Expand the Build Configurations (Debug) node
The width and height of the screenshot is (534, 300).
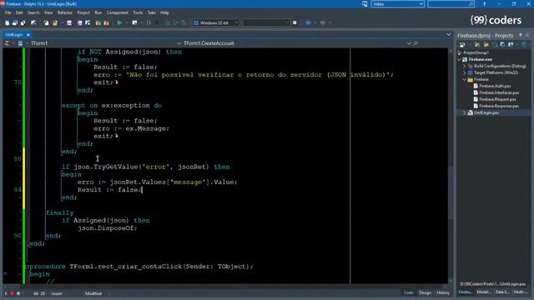point(464,66)
